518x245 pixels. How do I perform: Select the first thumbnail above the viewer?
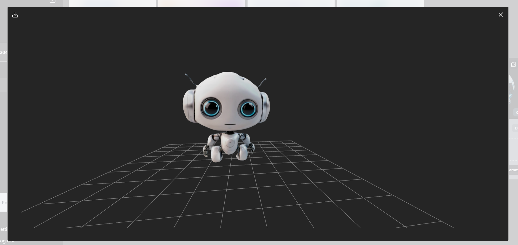click(x=112, y=3)
